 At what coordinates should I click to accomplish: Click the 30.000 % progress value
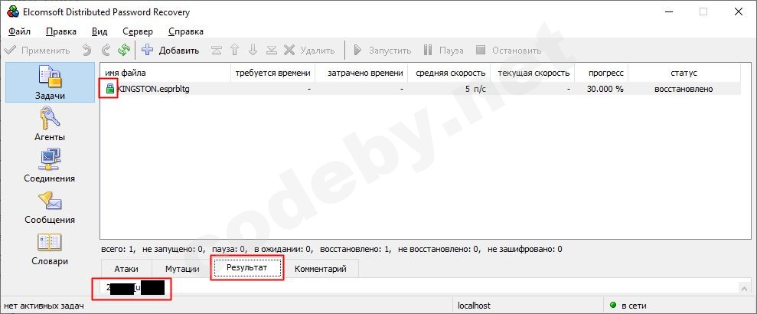point(605,89)
